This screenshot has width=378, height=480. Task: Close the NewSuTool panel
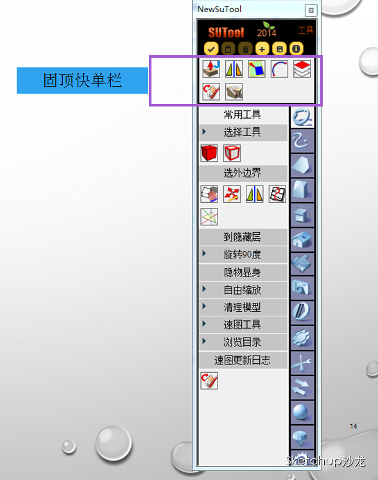click(311, 10)
